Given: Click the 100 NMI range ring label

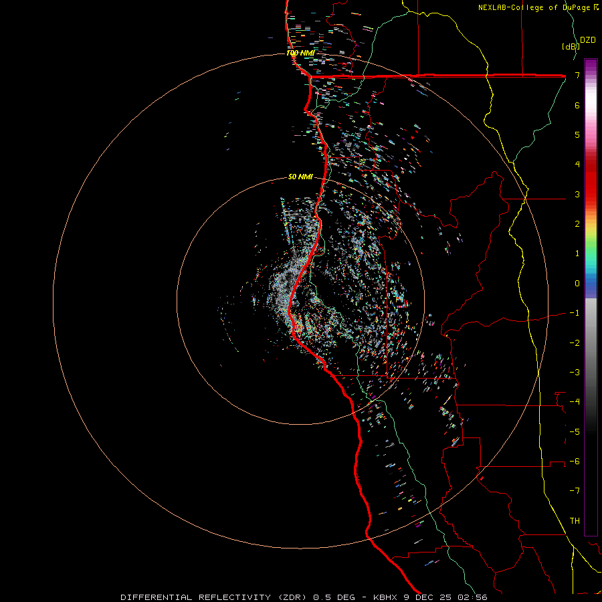Looking at the screenshot, I should tap(300, 53).
